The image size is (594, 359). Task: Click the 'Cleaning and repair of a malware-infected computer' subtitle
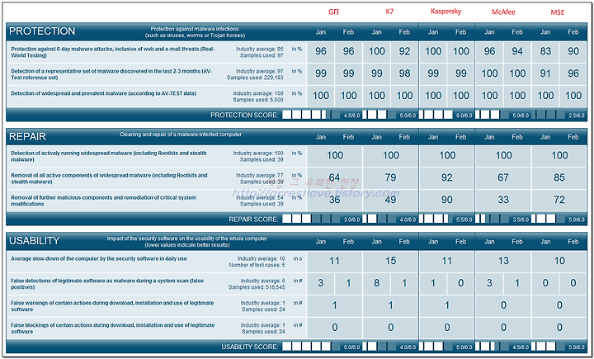click(x=181, y=135)
